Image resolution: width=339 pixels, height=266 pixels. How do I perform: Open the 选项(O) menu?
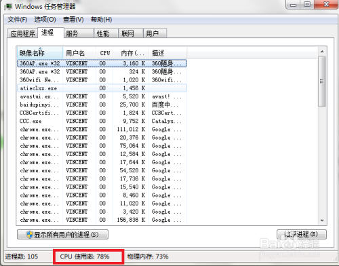[45, 20]
